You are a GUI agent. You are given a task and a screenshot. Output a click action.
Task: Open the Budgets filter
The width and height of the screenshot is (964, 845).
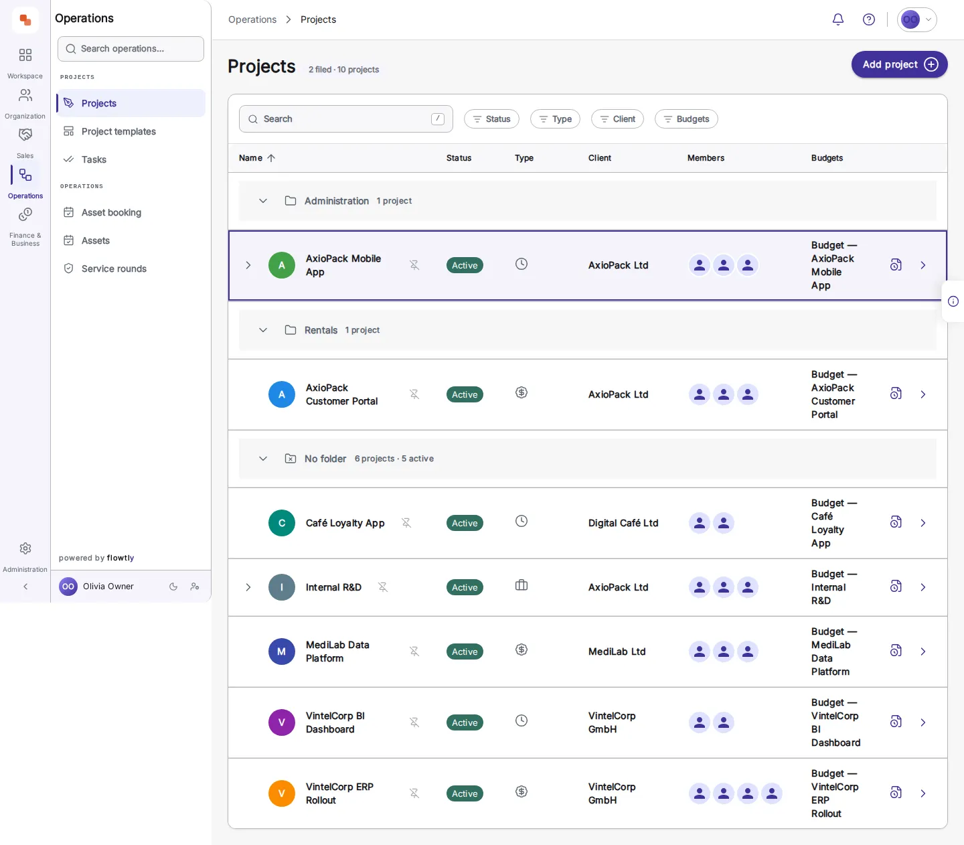[x=686, y=119]
